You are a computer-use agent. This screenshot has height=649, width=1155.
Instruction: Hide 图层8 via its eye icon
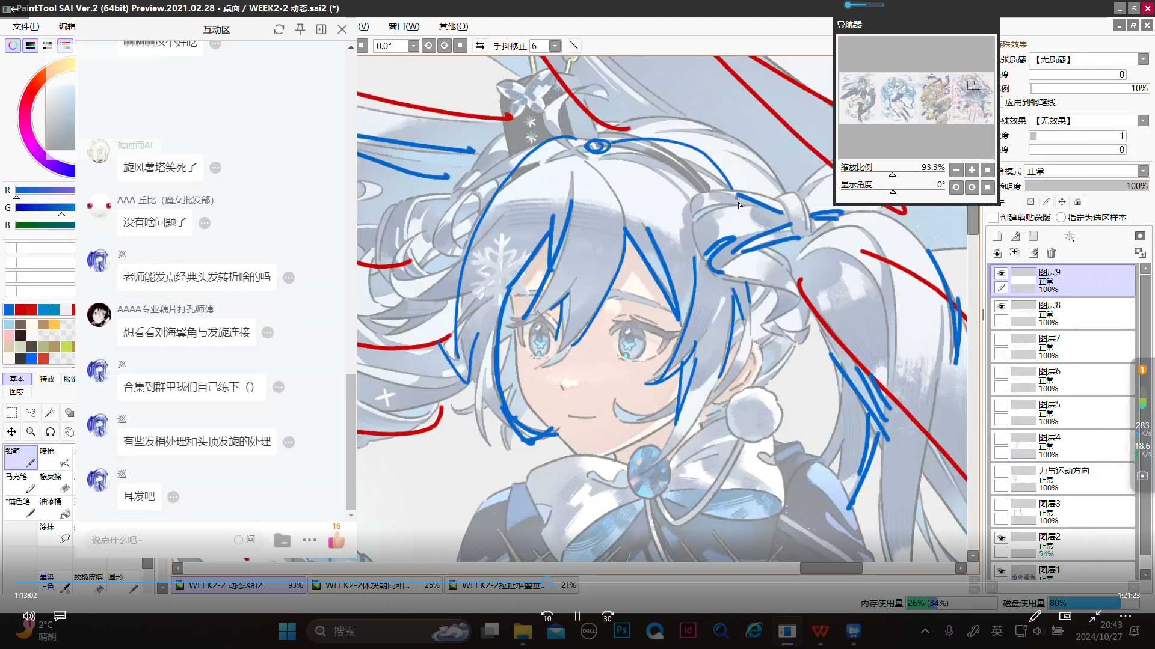point(1001,306)
